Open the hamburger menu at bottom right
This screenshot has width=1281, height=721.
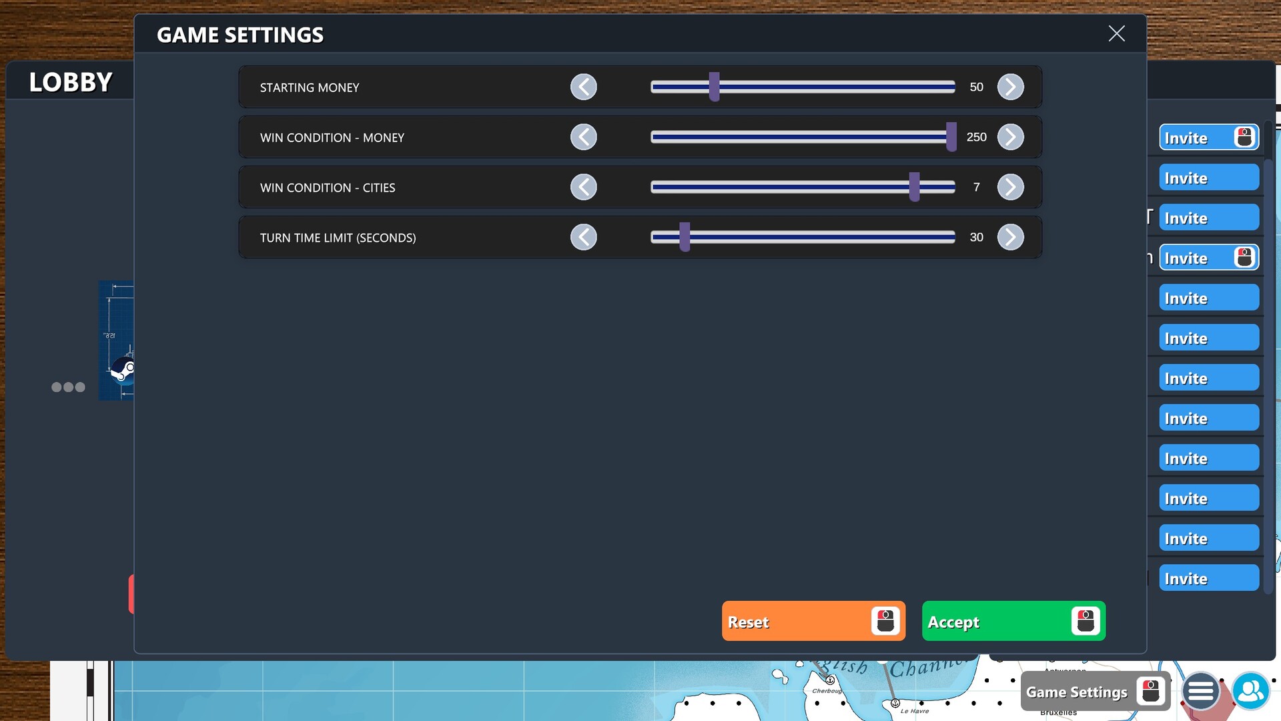1200,692
